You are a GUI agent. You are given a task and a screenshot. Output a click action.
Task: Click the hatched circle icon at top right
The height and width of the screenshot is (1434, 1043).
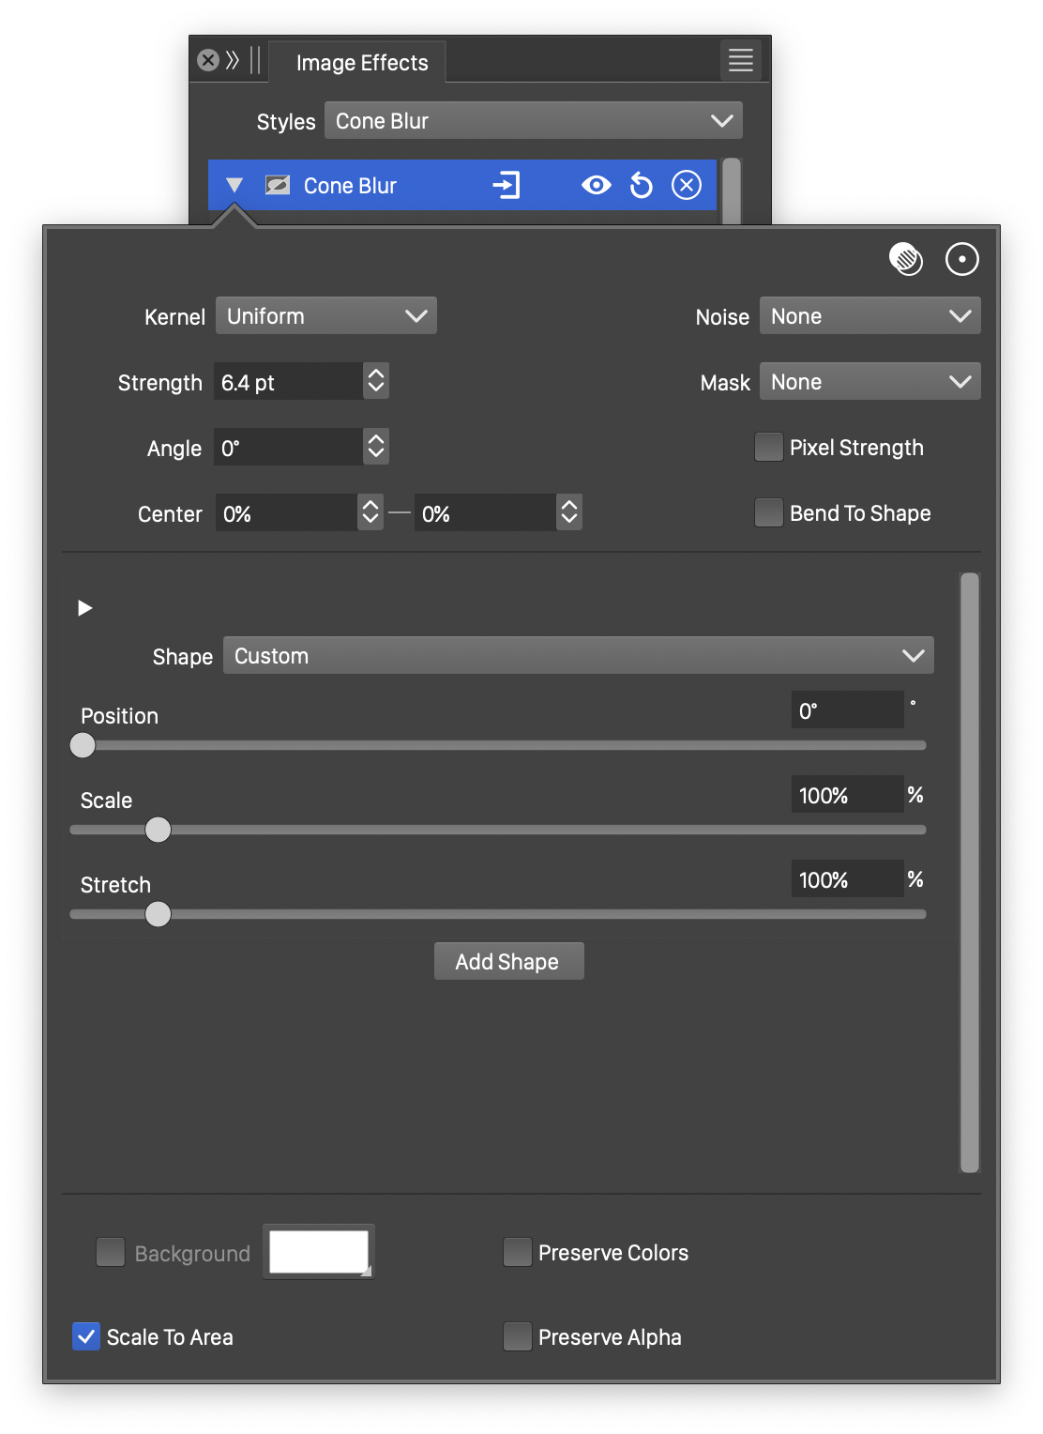point(905,259)
